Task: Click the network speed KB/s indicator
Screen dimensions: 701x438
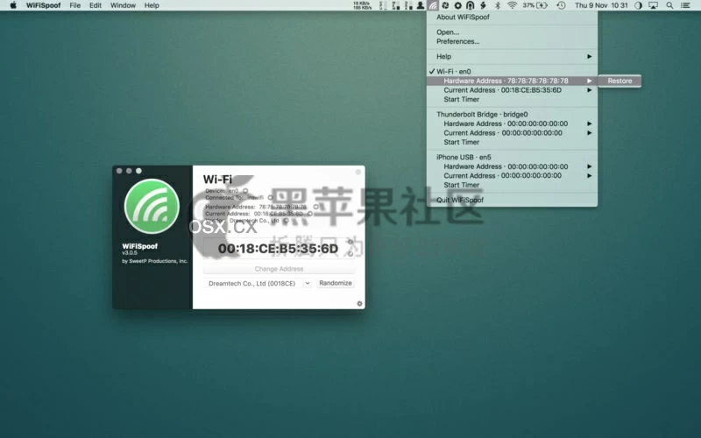Action: pyautogui.click(x=362, y=5)
